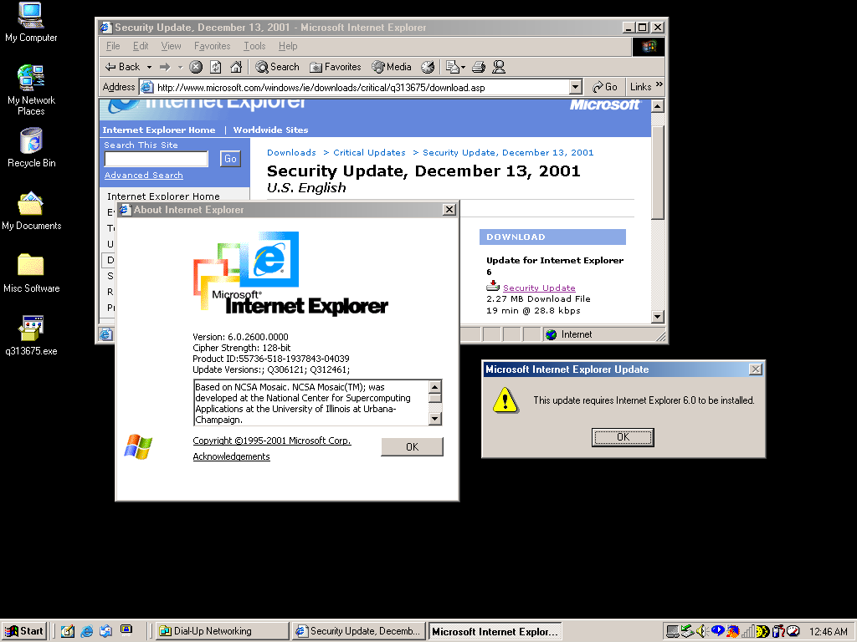Click the page icon in the address bar
This screenshot has height=642, width=857.
click(147, 87)
